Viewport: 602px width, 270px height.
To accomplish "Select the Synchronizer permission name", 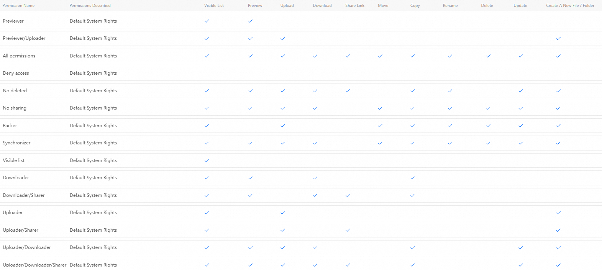I will (x=16, y=143).
